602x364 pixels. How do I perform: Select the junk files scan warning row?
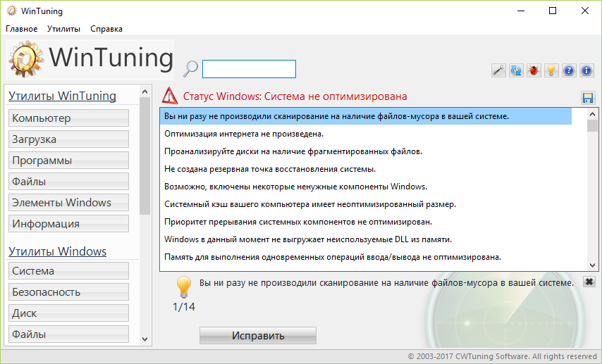click(365, 116)
